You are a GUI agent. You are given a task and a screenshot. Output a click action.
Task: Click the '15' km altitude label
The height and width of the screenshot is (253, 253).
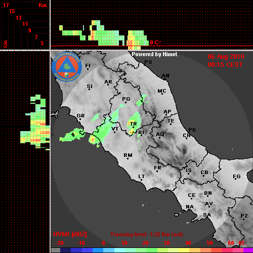[12, 11]
